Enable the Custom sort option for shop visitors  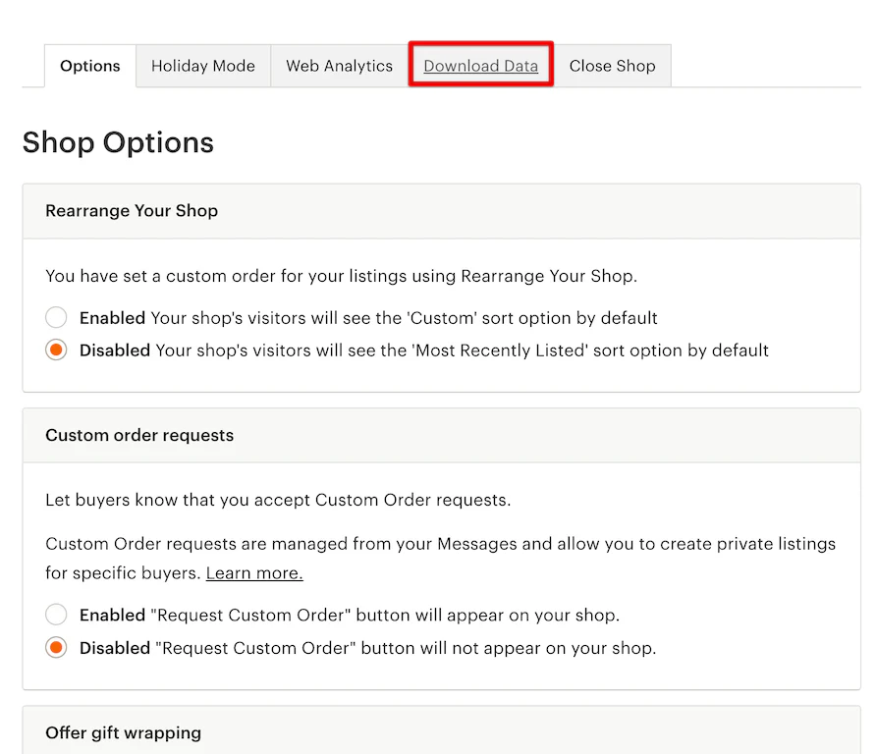(56, 317)
